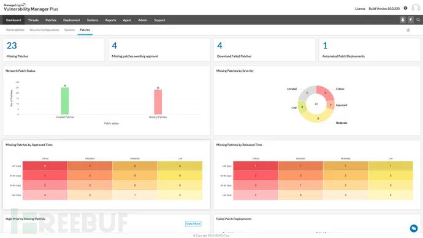Mark dashboard as favorite with star icon

coord(408,30)
